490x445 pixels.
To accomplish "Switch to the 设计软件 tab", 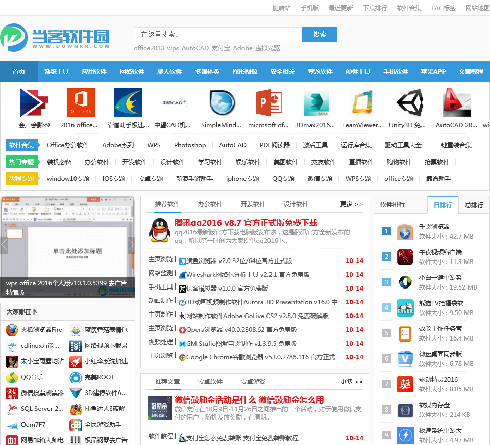I will point(296,204).
